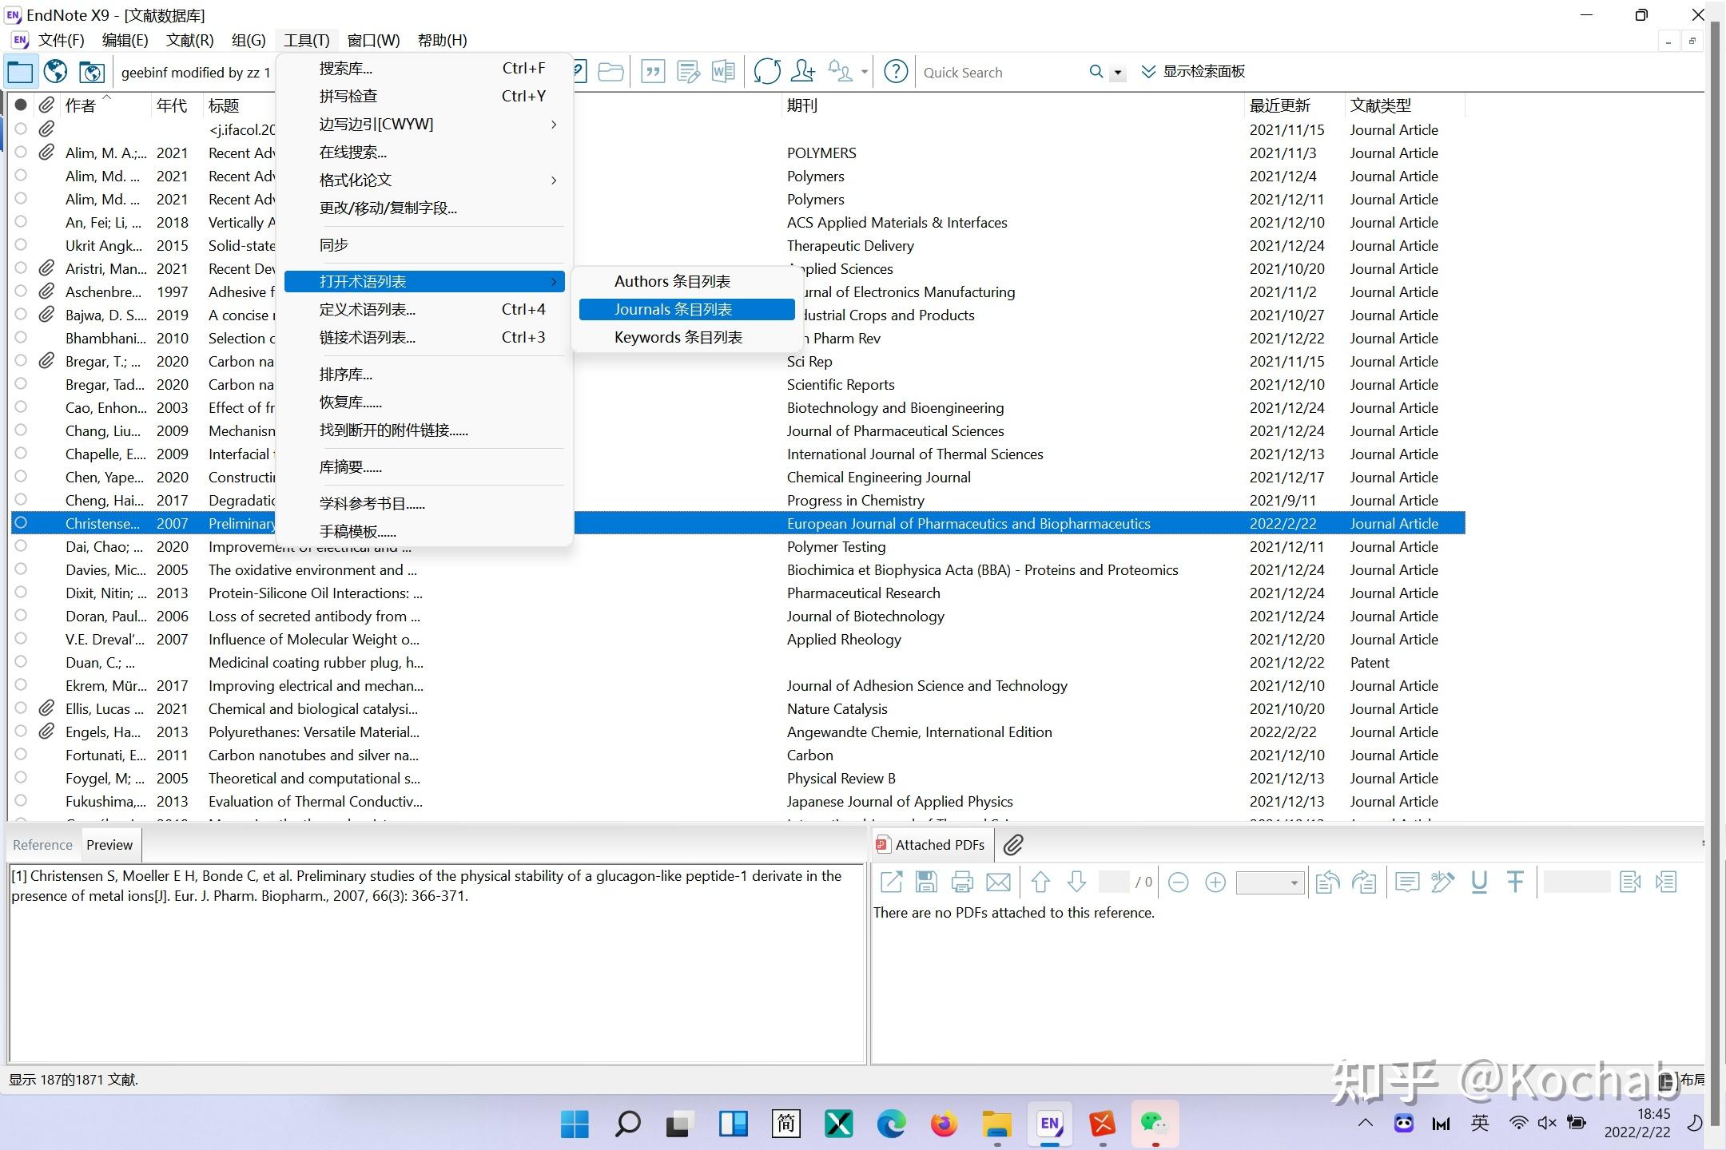Click the PDF page number field

(x=1114, y=882)
